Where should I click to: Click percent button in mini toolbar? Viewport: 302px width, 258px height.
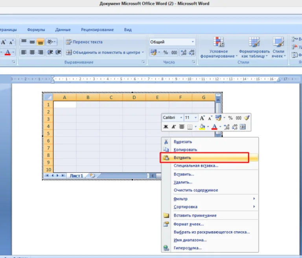230,118
